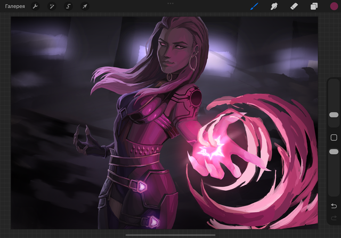Screen dimensions: 341x238
Task: Activate the Selection S-shaped tool
Action: (x=68, y=6)
